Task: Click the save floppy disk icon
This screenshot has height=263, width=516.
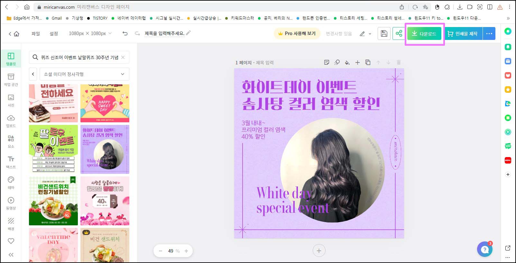Action: 384,33
